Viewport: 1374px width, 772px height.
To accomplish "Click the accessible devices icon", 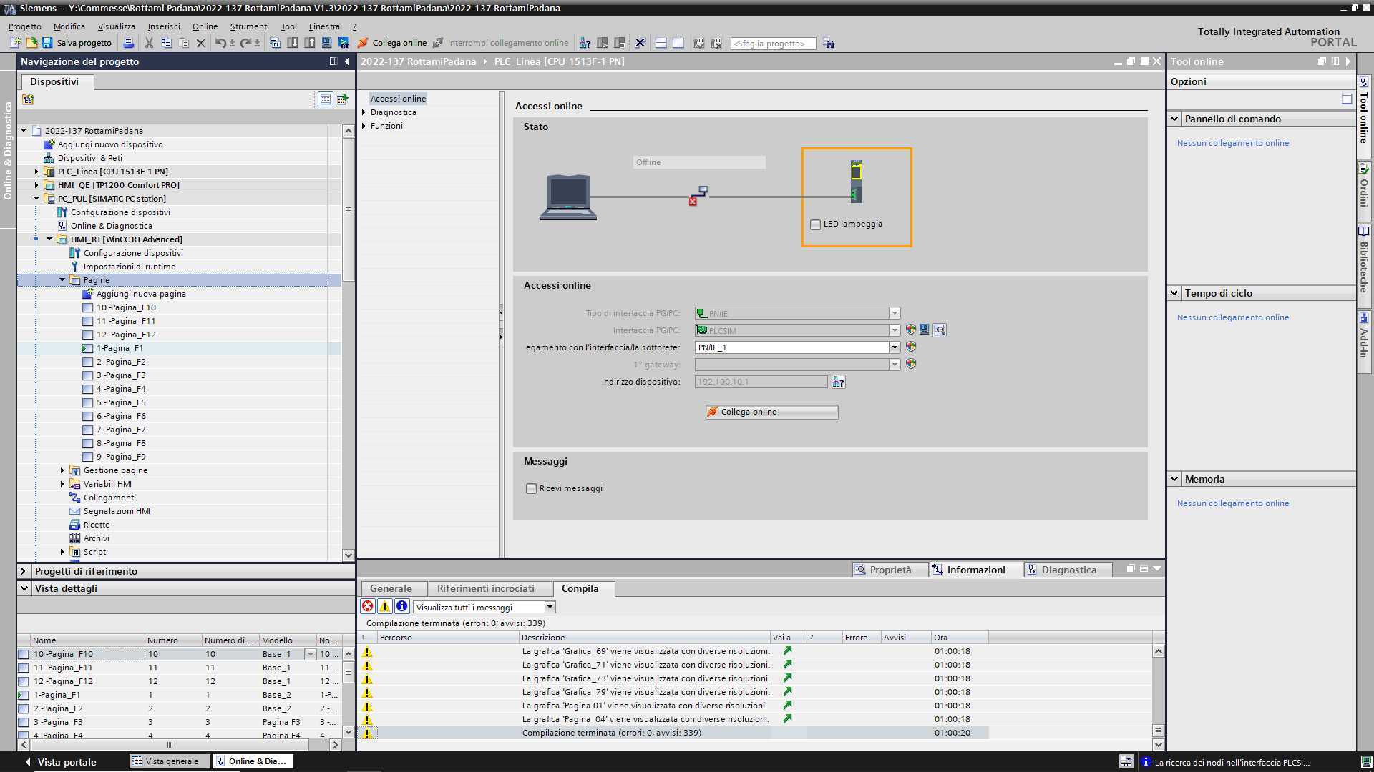I will (585, 43).
